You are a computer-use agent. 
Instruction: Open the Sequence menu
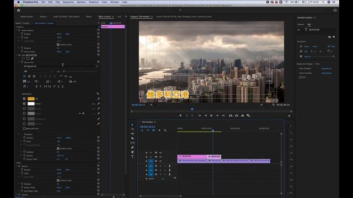click(x=68, y=2)
